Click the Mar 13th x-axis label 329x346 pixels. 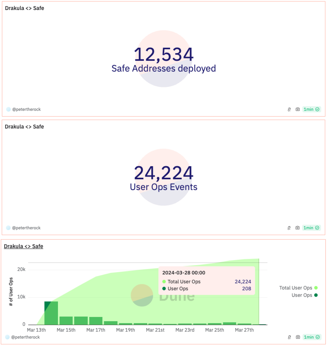pos(36,330)
